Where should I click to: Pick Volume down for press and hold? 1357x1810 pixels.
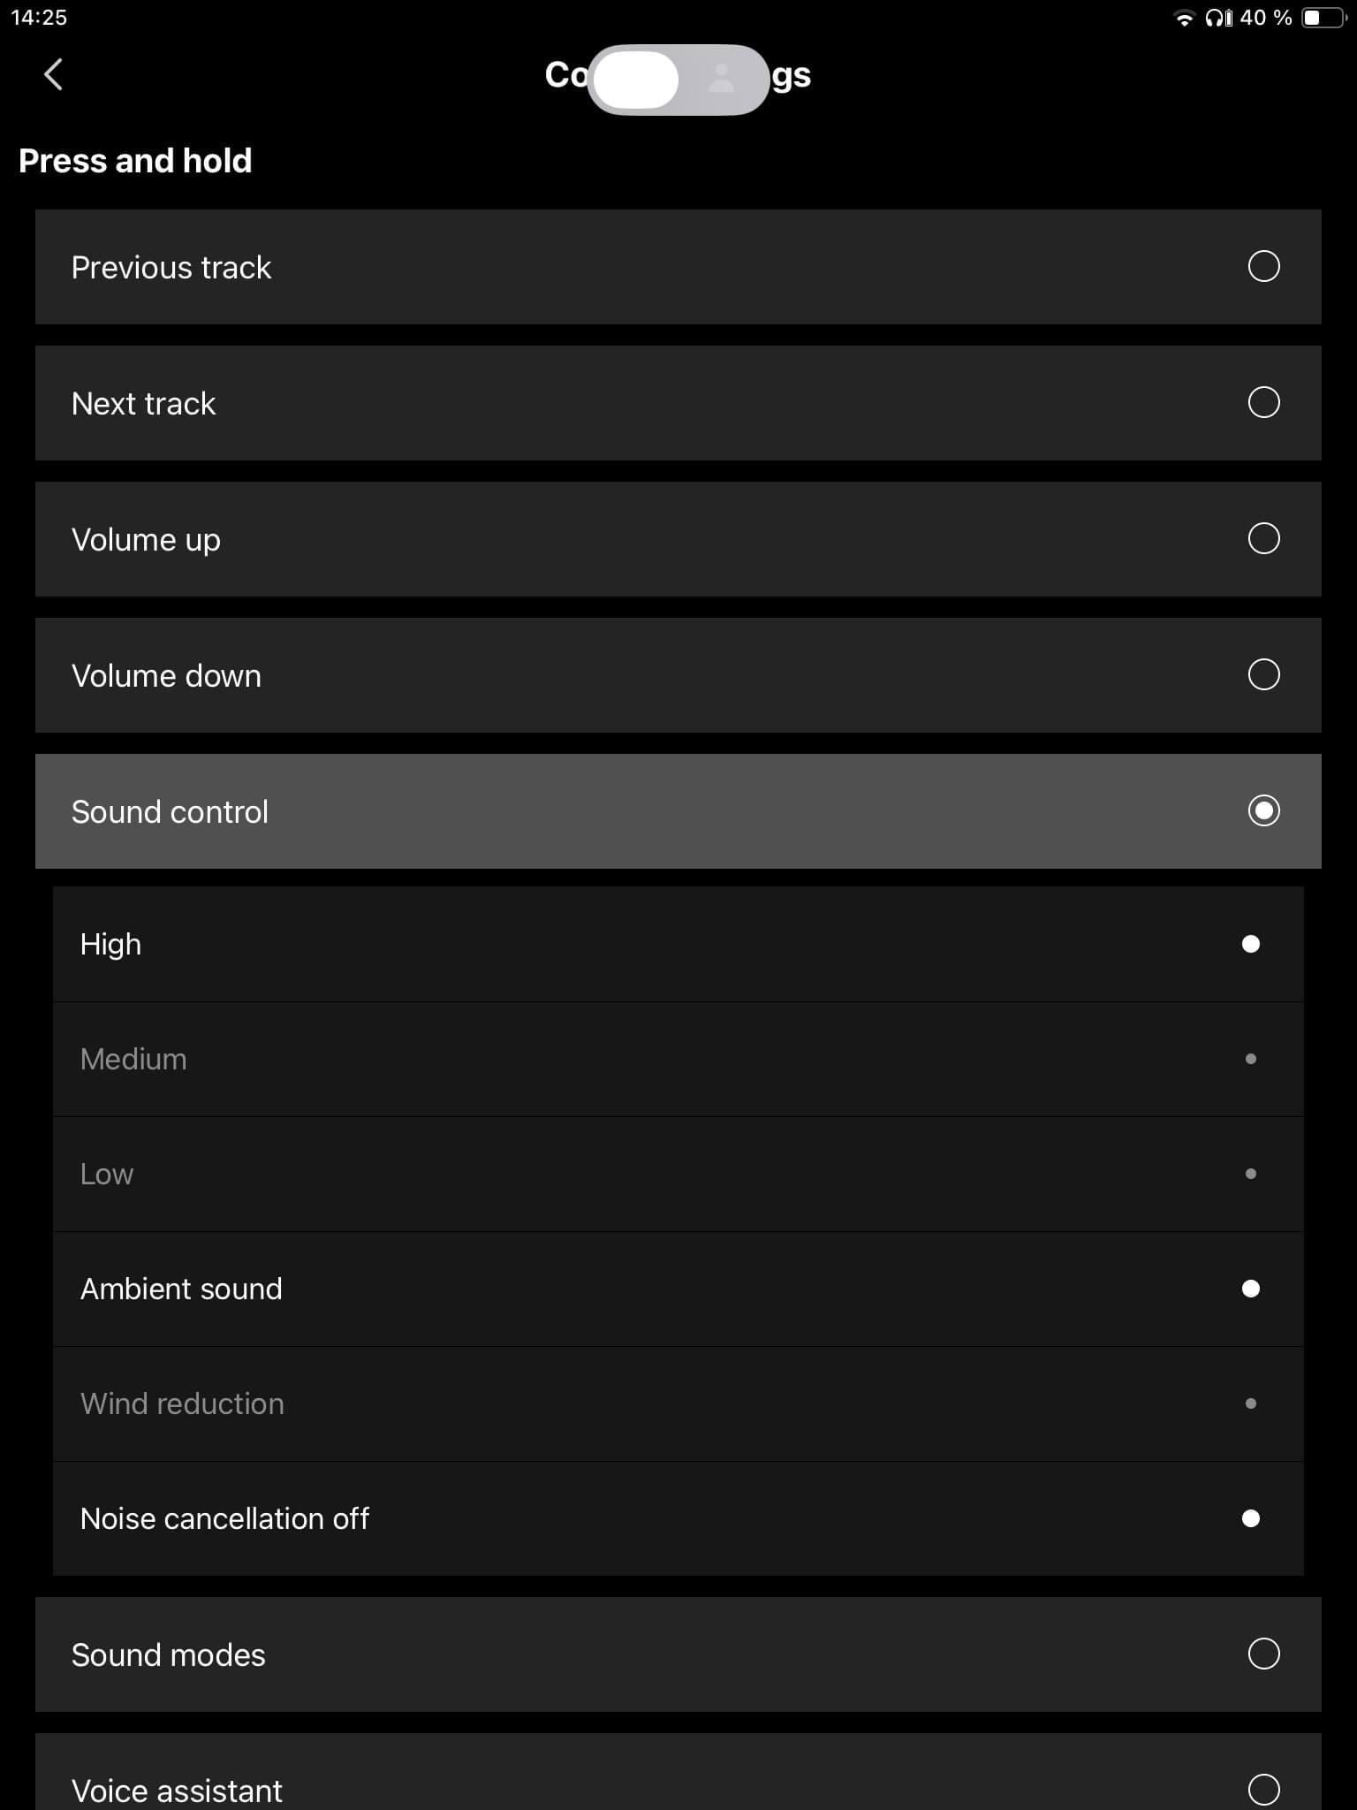point(1263,674)
